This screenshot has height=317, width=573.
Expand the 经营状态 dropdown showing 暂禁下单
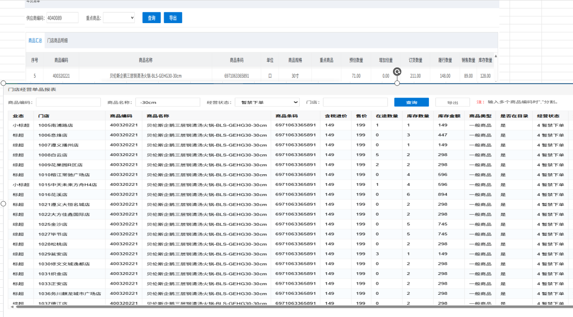267,102
